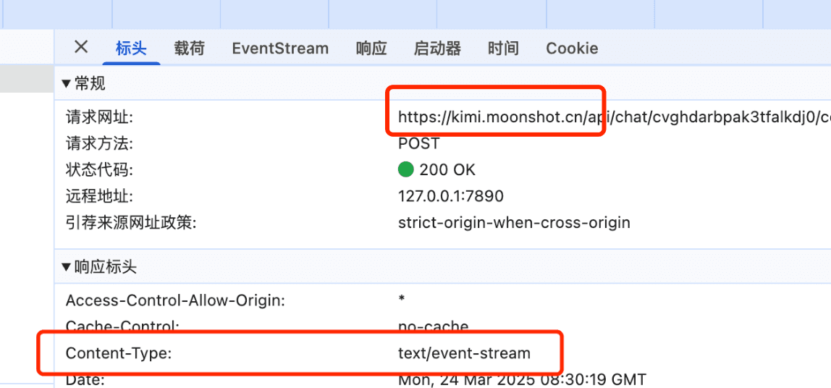Close the request details panel
Image resolution: width=831 pixels, height=388 pixels.
pyautogui.click(x=80, y=47)
